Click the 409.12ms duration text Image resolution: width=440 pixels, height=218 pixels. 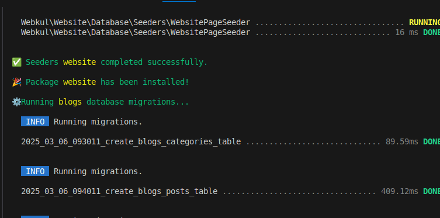point(400,191)
